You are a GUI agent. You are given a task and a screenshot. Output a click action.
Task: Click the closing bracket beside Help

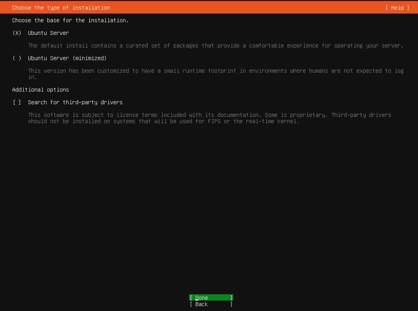[408, 7]
